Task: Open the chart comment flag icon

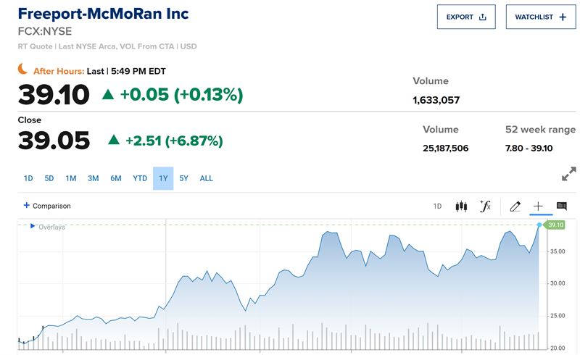Action: (x=561, y=206)
